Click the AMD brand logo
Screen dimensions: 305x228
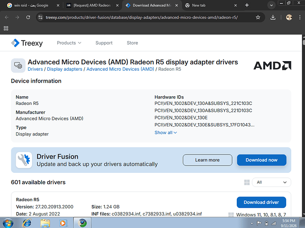[272, 66]
